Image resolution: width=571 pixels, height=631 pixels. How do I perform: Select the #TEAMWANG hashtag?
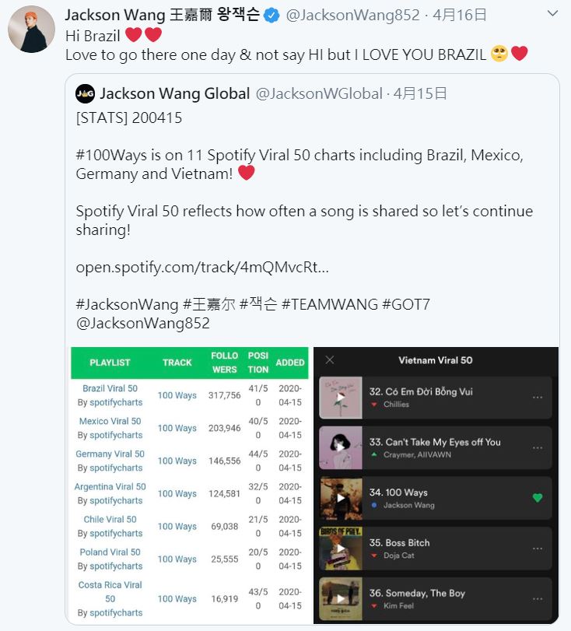pyautogui.click(x=330, y=305)
